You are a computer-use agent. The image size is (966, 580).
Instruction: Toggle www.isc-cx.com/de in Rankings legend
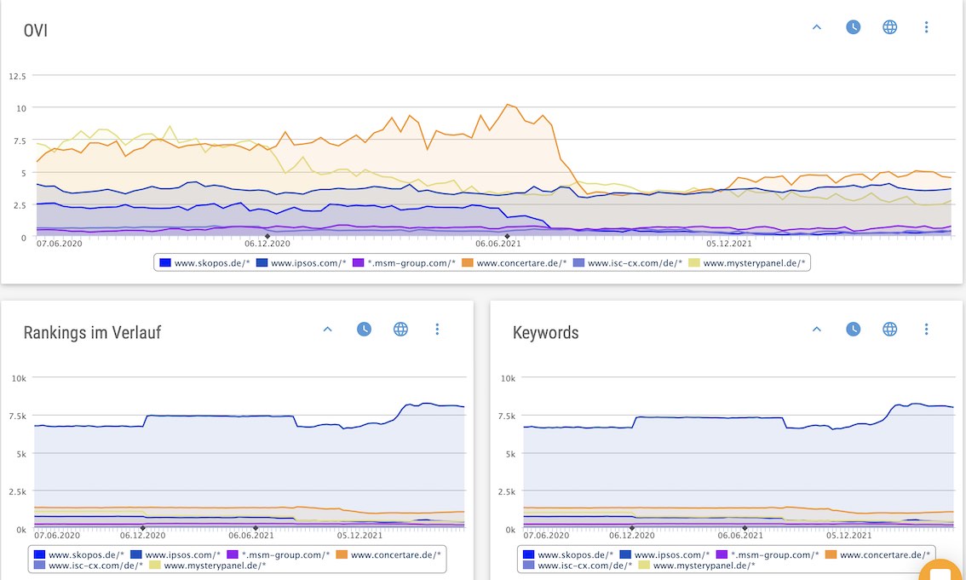click(x=89, y=566)
